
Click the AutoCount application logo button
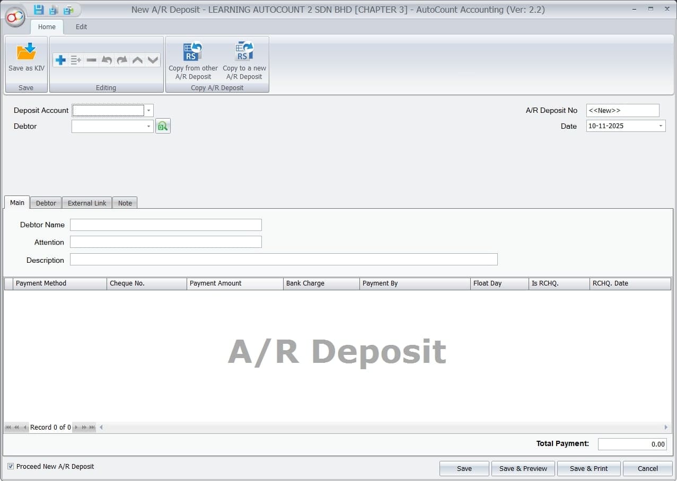15,17
